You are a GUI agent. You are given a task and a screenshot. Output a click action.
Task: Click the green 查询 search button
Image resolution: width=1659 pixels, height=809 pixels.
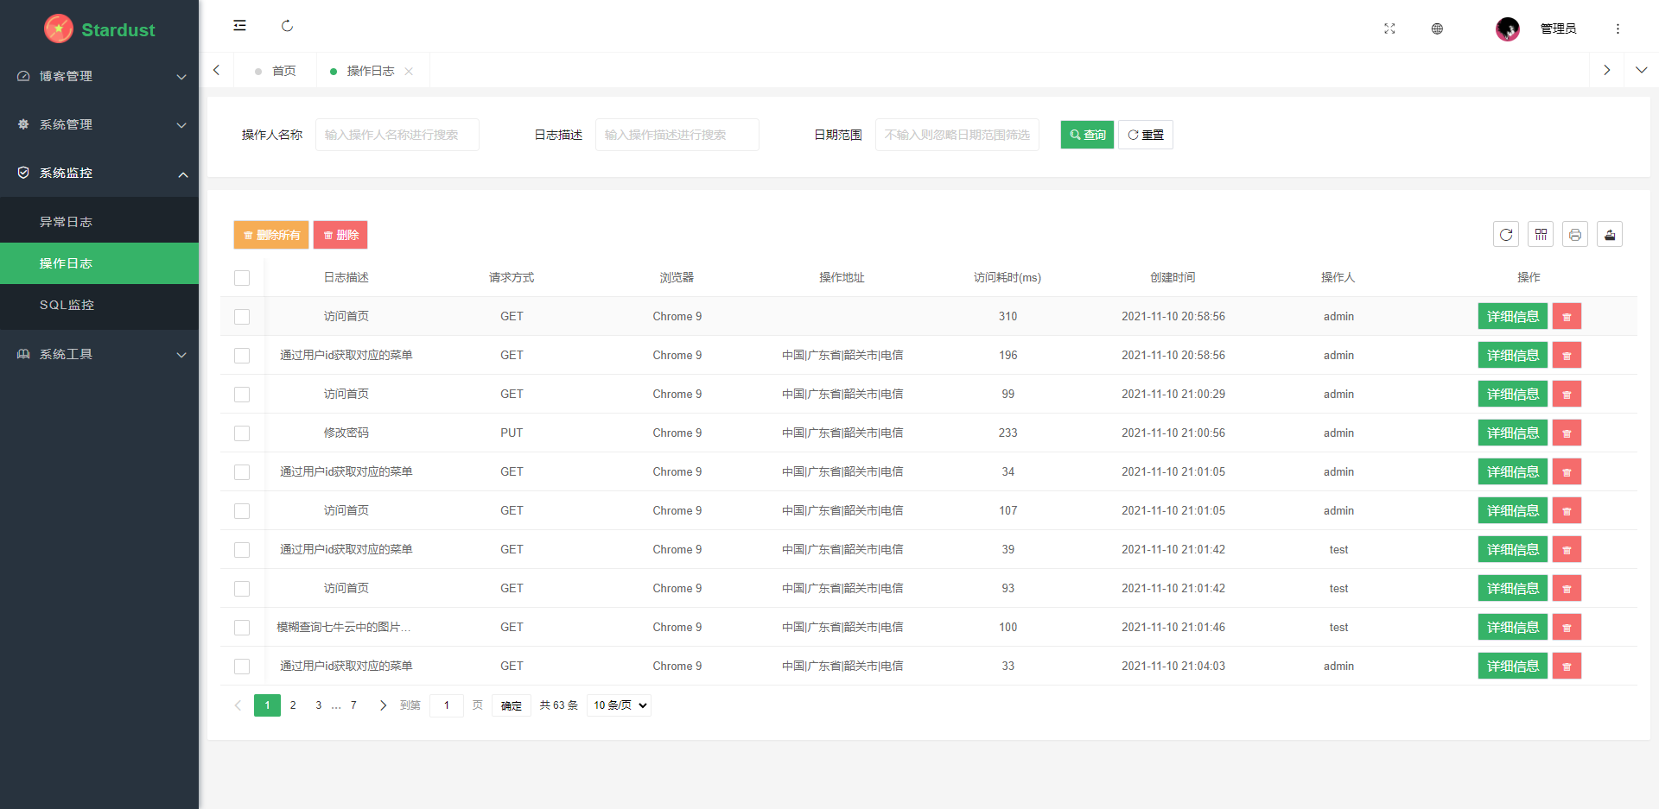click(x=1087, y=135)
